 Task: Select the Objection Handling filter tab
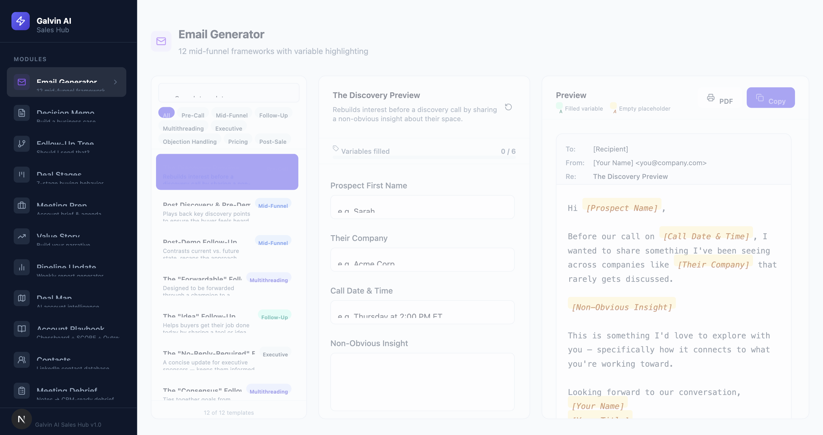190,141
